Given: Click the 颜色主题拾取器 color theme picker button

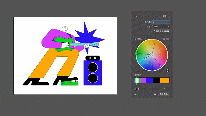Looking at the screenshot, I should (161, 31).
